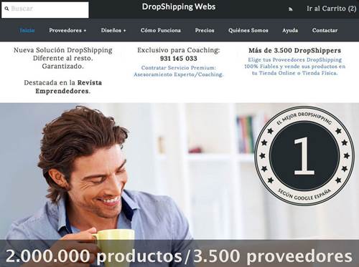Click the 2.000.000 productos banner caption
Screen dimensions: 359x267
tap(179, 256)
